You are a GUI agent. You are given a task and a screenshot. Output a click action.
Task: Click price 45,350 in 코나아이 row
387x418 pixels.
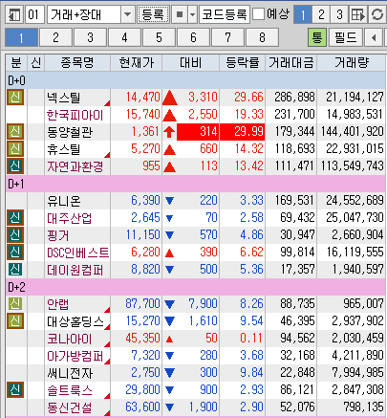(x=142, y=338)
